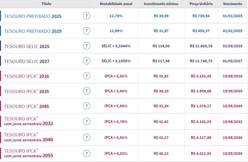
Task: Click help icon for juros semestrais 2040
Action: (86, 137)
